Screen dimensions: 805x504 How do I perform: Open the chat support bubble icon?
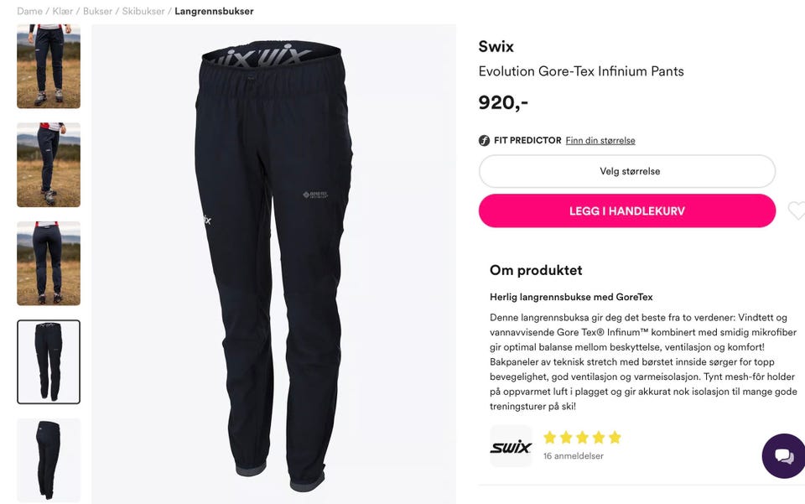783,455
